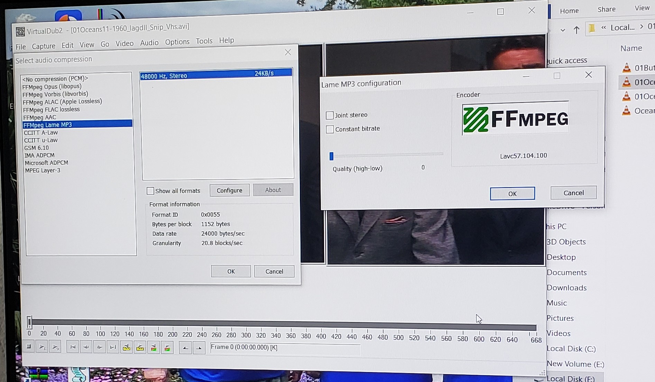
Task: Enable the Joint stereo checkbox
Action: (330, 115)
